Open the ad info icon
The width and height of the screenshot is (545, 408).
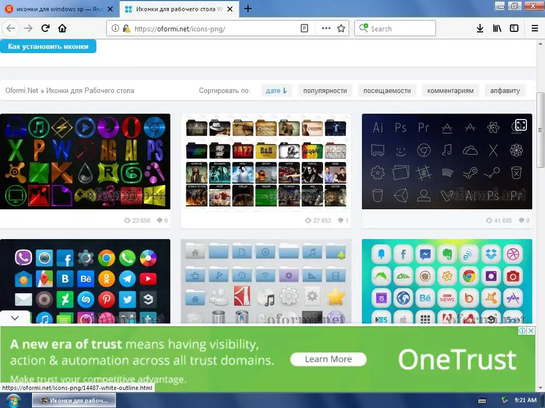pos(522,330)
